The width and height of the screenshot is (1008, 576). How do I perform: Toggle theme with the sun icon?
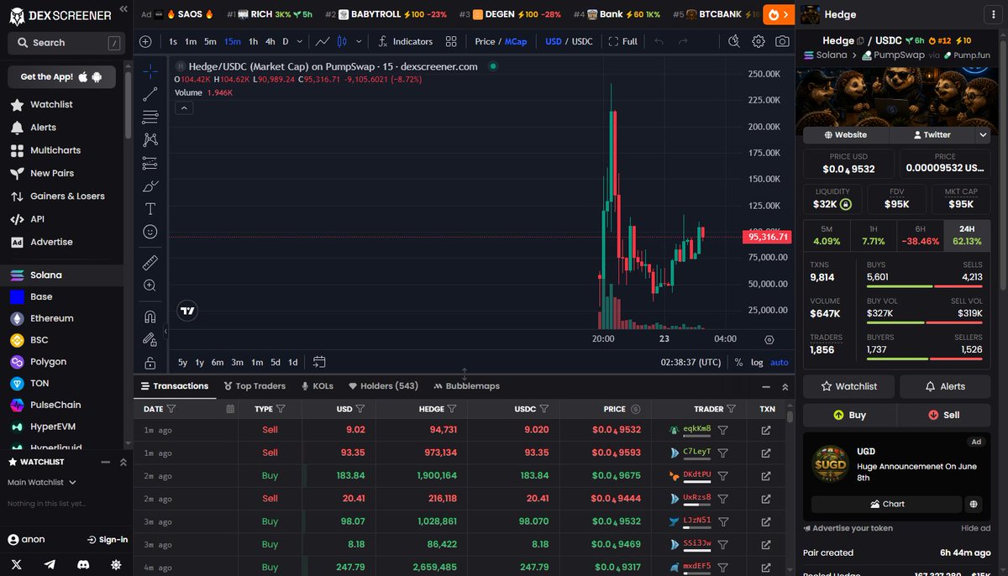pyautogui.click(x=115, y=564)
